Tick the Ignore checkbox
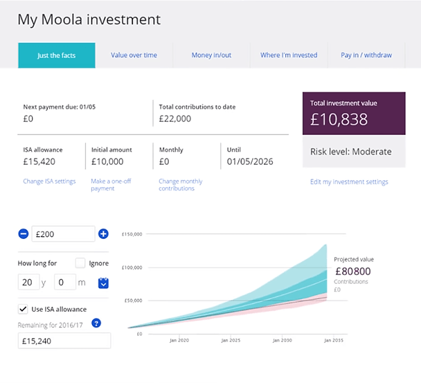 (80, 263)
